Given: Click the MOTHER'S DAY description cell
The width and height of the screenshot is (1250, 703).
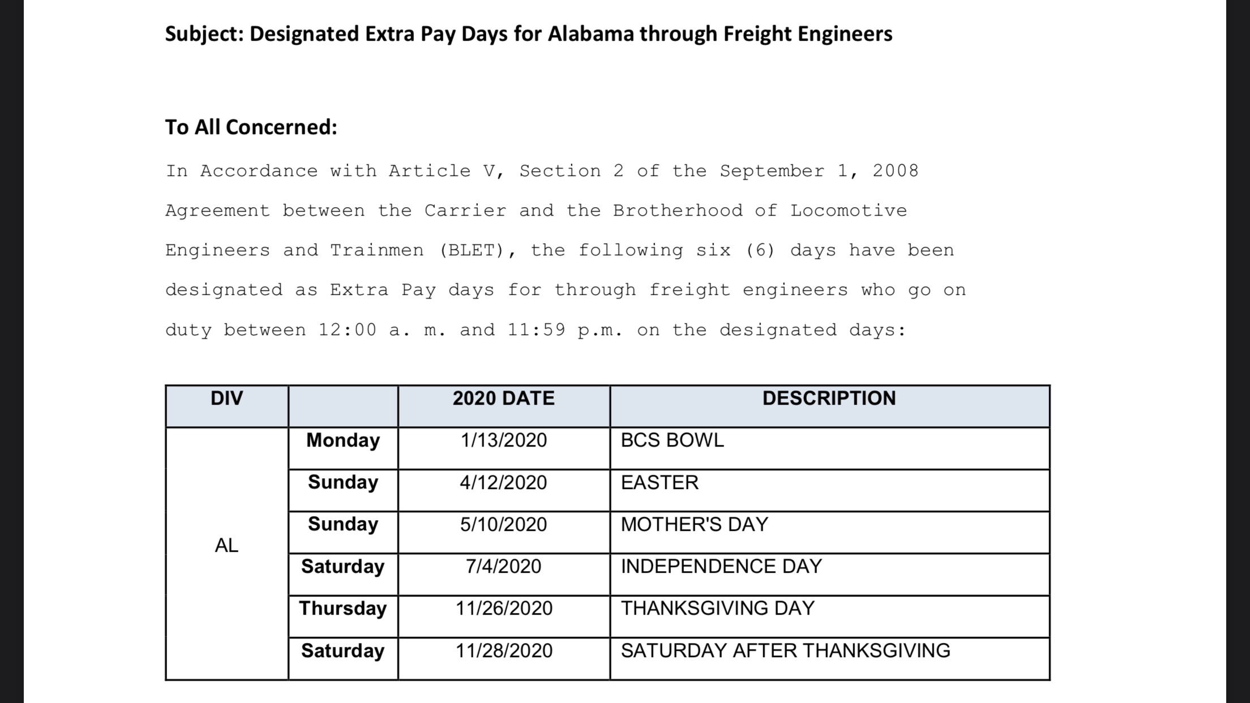Looking at the screenshot, I should pos(830,532).
